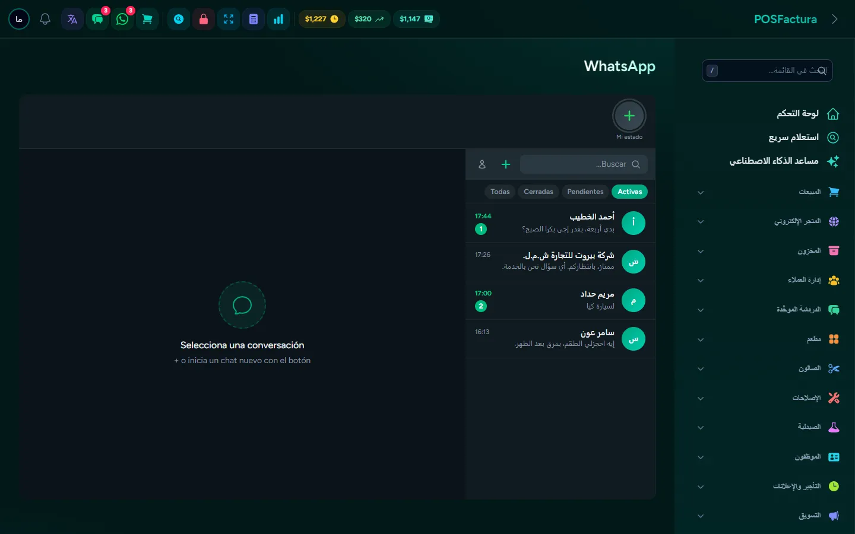Expand the إدارة العملاء customer management menu
Image resolution: width=855 pixels, height=534 pixels.
767,280
